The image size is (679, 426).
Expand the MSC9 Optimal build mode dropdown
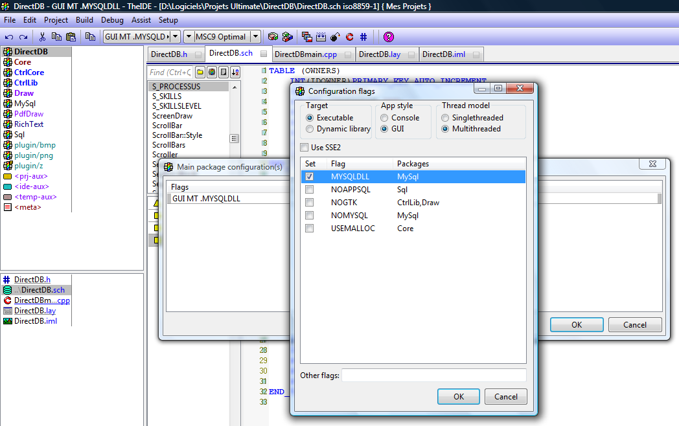255,37
